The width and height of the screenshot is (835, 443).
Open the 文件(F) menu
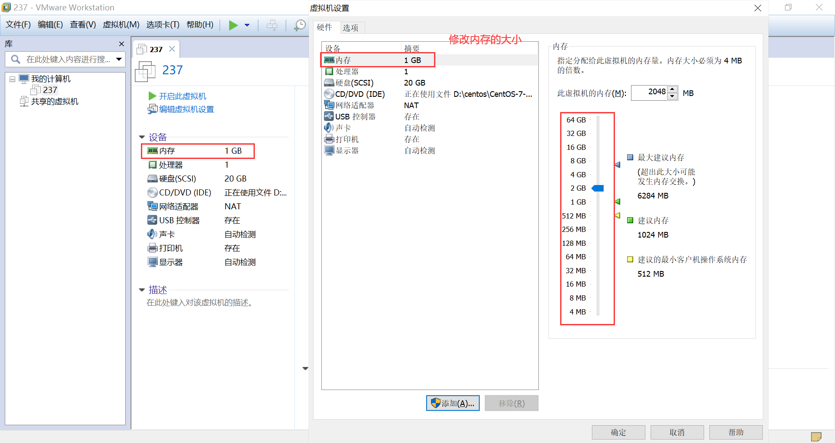pyautogui.click(x=18, y=25)
